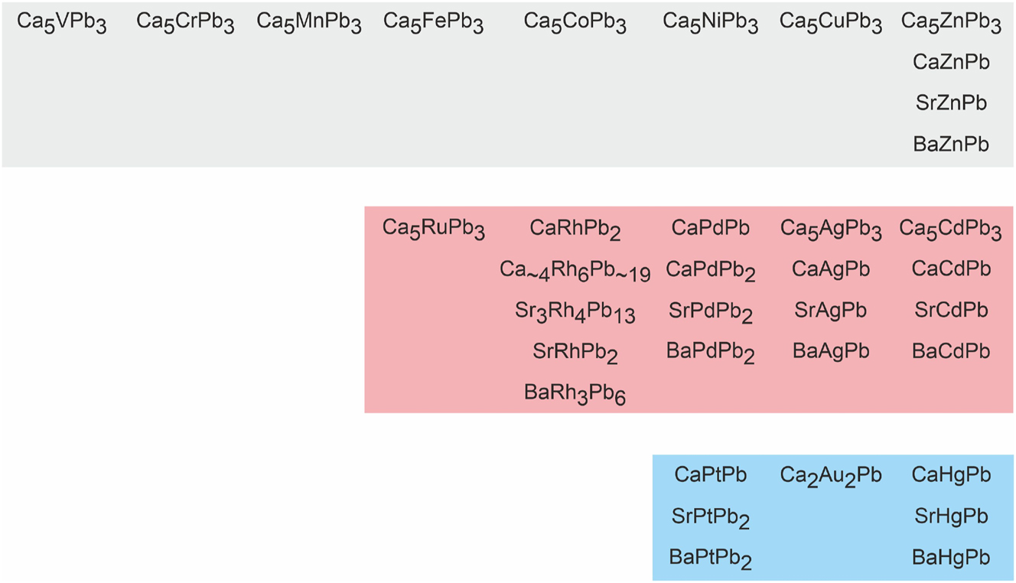
Task: Select the SrZnPb compound
Action: pyautogui.click(x=951, y=103)
